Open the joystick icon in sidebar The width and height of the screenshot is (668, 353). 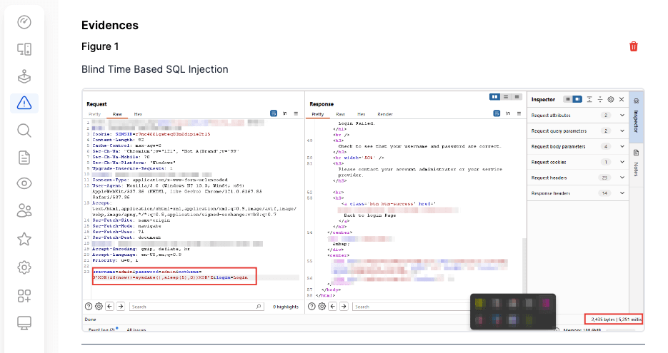tap(24, 76)
